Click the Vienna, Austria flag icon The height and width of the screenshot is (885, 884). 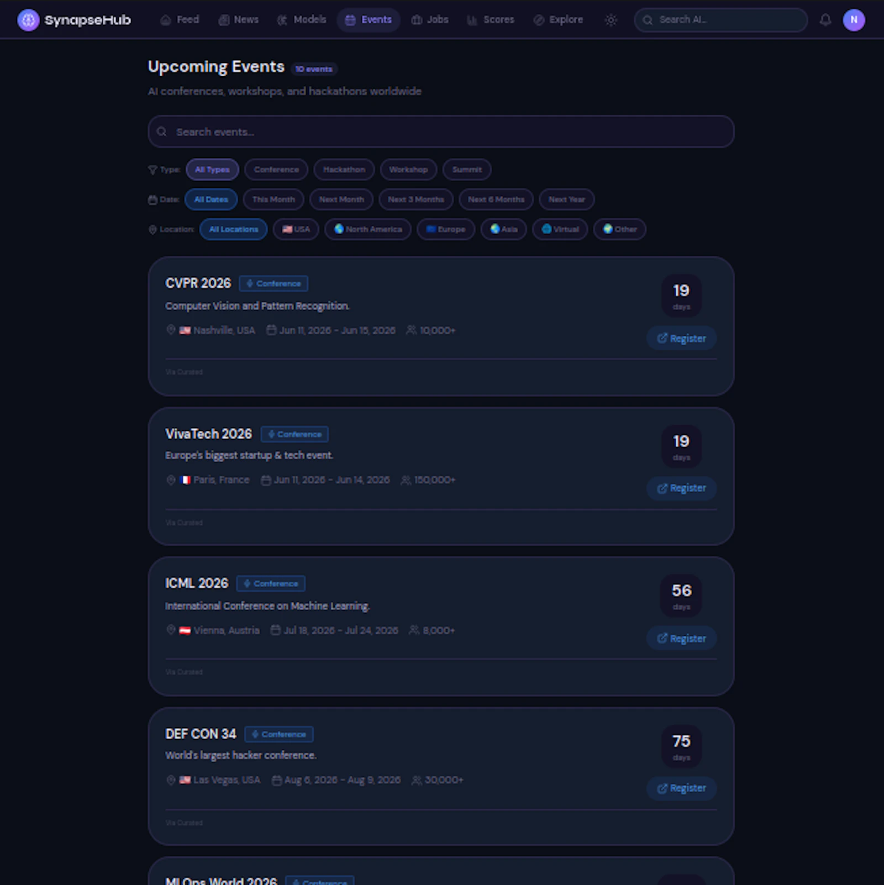pyautogui.click(x=185, y=630)
